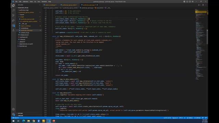Collapse the scripts folder in Explorer
219x123 pixels.
pos(22,17)
